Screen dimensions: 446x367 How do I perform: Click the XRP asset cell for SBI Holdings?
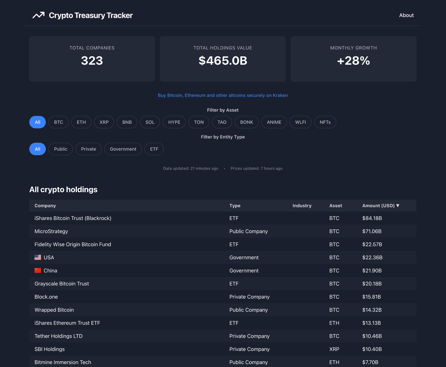[x=334, y=349]
